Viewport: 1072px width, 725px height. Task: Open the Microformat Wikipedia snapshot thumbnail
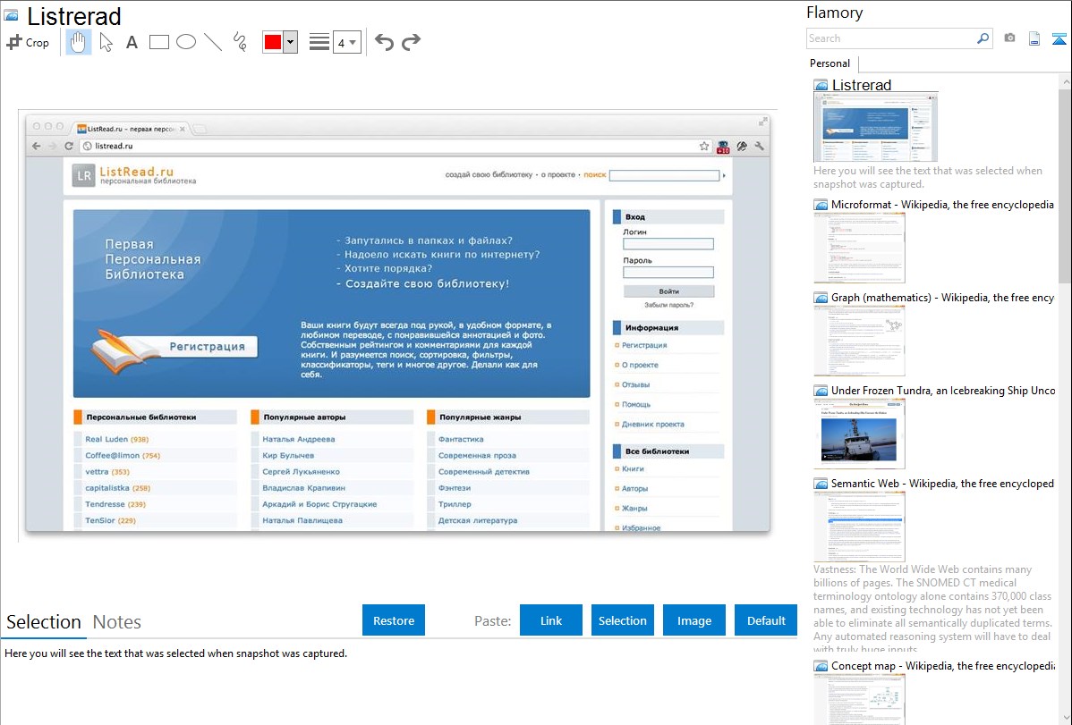859,248
